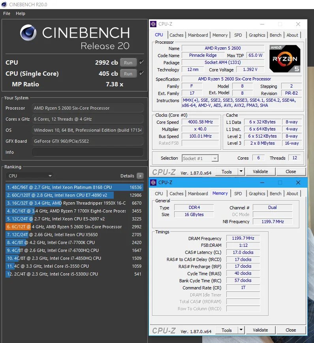The height and width of the screenshot is (343, 314).
Task: Click the CAS# Latency value 17.0 clocks
Action: point(243,252)
